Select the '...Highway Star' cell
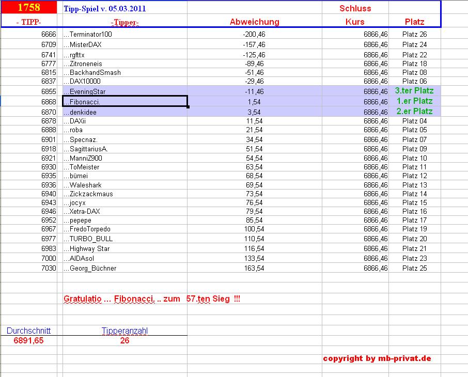The height and width of the screenshot is (377, 468). [x=125, y=248]
